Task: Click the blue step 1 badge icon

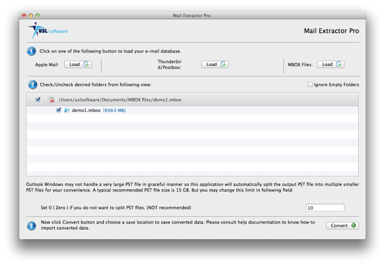Action: click(31, 51)
